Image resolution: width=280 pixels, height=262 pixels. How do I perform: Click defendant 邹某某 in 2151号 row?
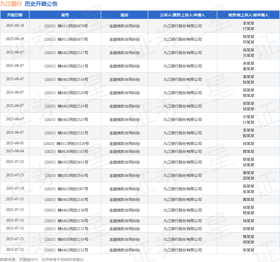point(248,229)
